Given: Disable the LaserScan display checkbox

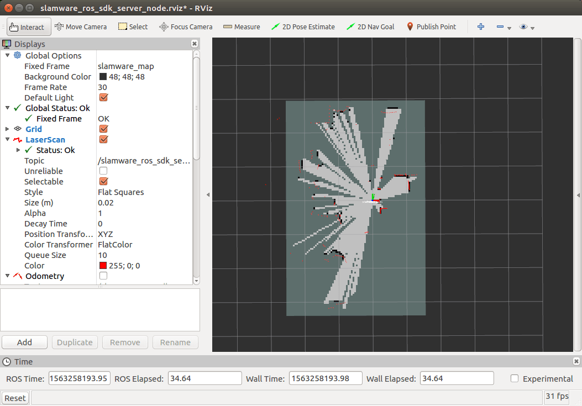Looking at the screenshot, I should click(103, 139).
